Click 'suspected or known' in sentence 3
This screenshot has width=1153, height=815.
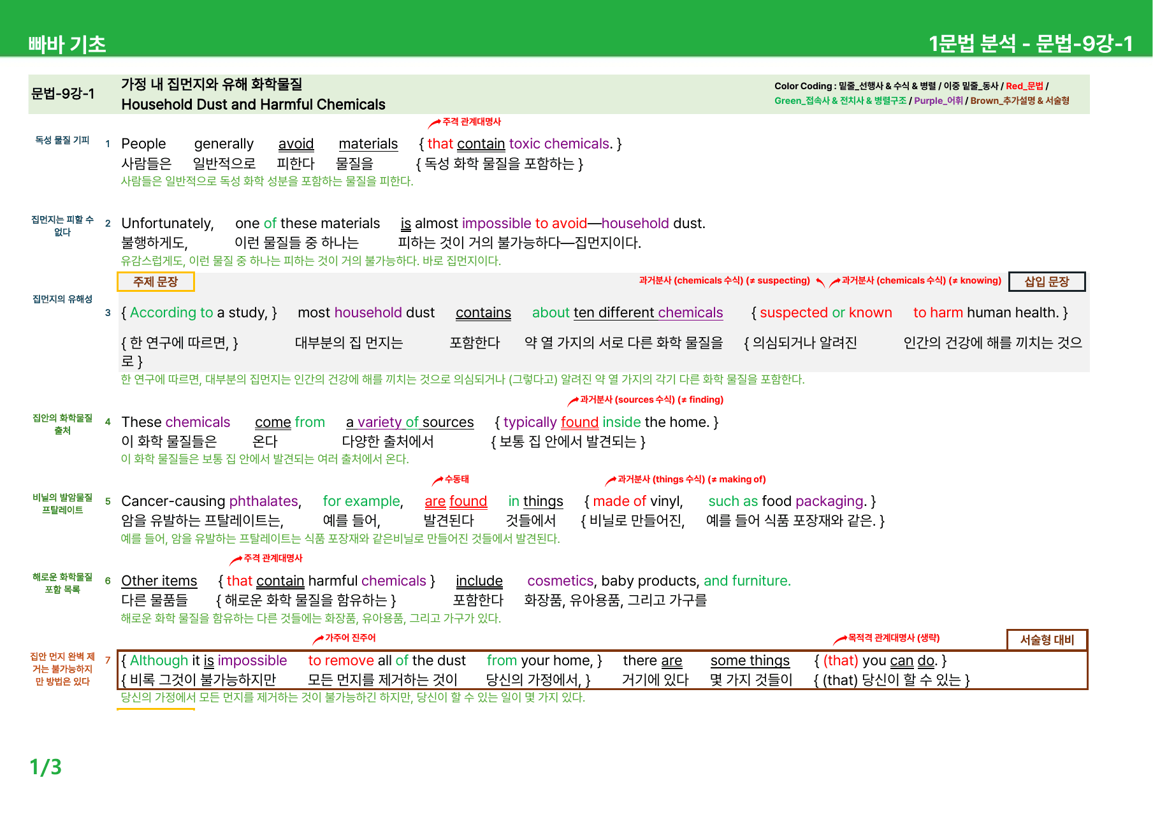[x=825, y=313]
